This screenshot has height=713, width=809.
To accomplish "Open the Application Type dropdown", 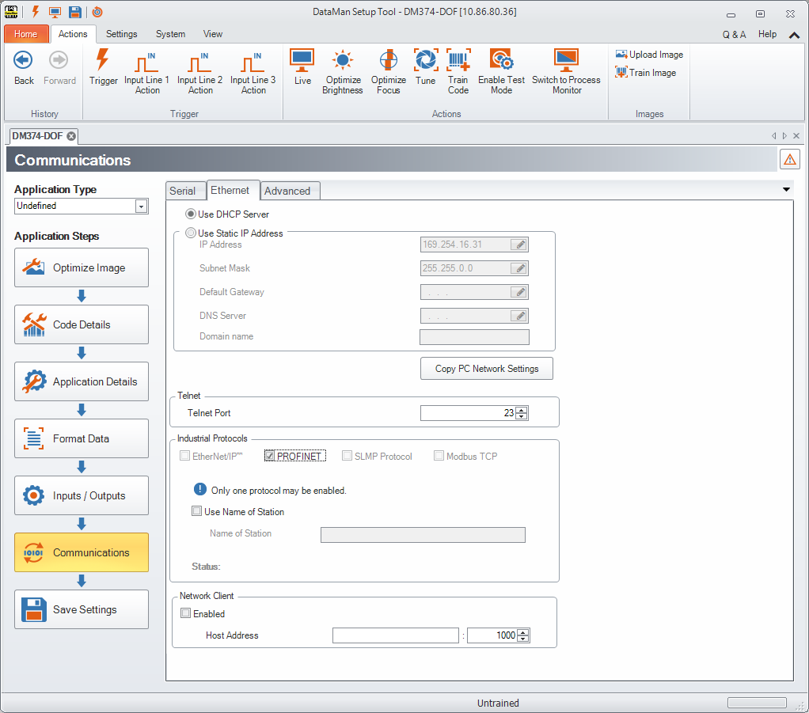I will pos(141,206).
